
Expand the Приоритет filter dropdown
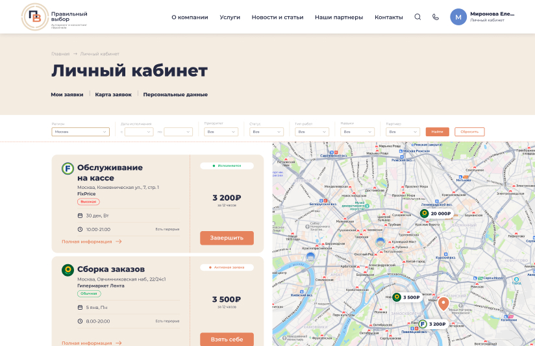click(x=221, y=132)
